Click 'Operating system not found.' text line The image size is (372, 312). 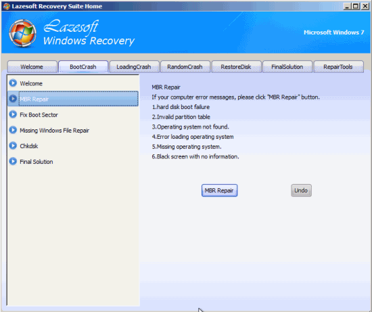[191, 127]
